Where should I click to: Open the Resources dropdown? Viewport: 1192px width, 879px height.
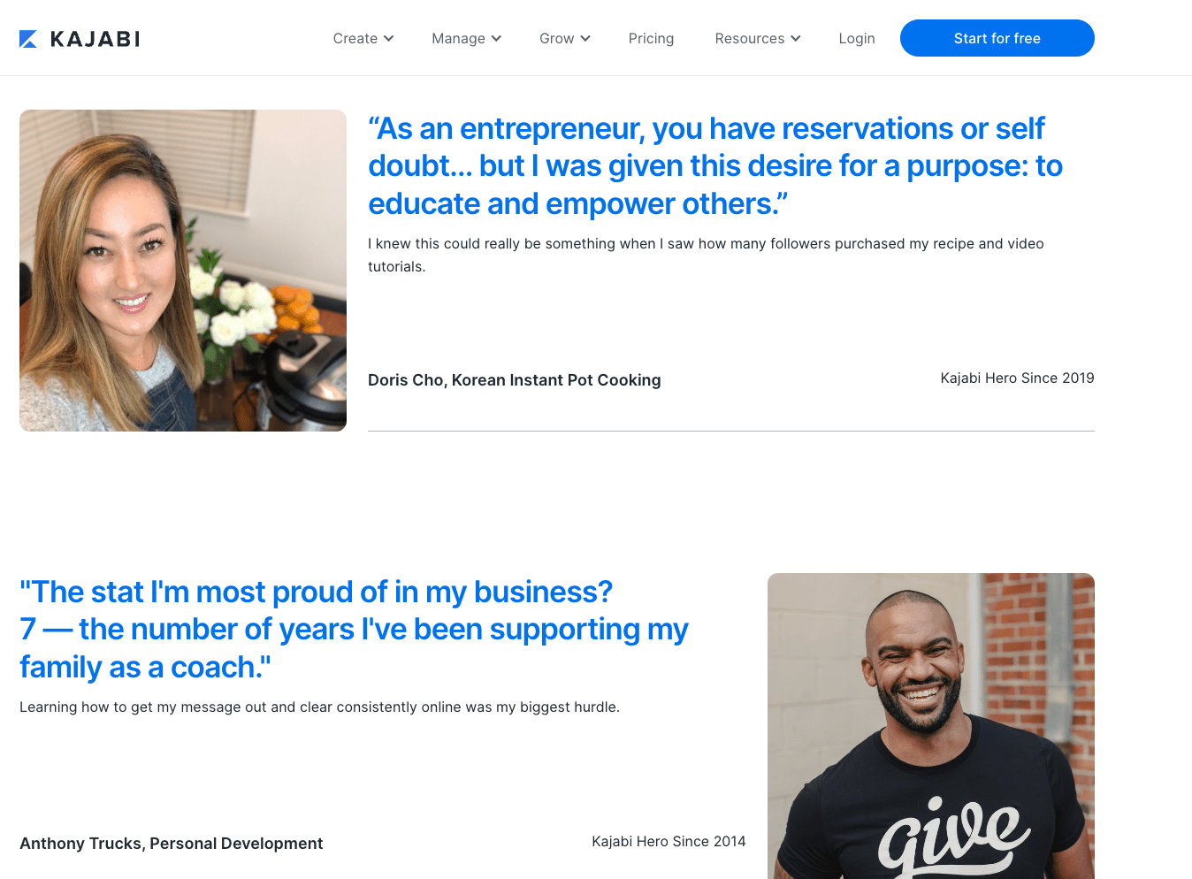757,38
